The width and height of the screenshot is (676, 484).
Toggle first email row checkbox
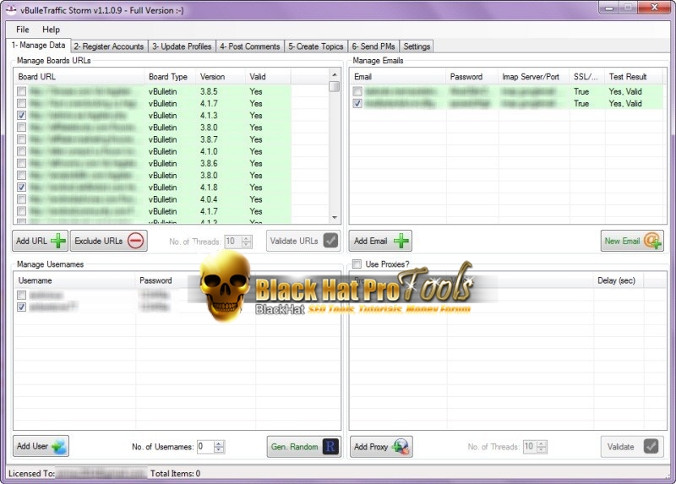click(357, 91)
